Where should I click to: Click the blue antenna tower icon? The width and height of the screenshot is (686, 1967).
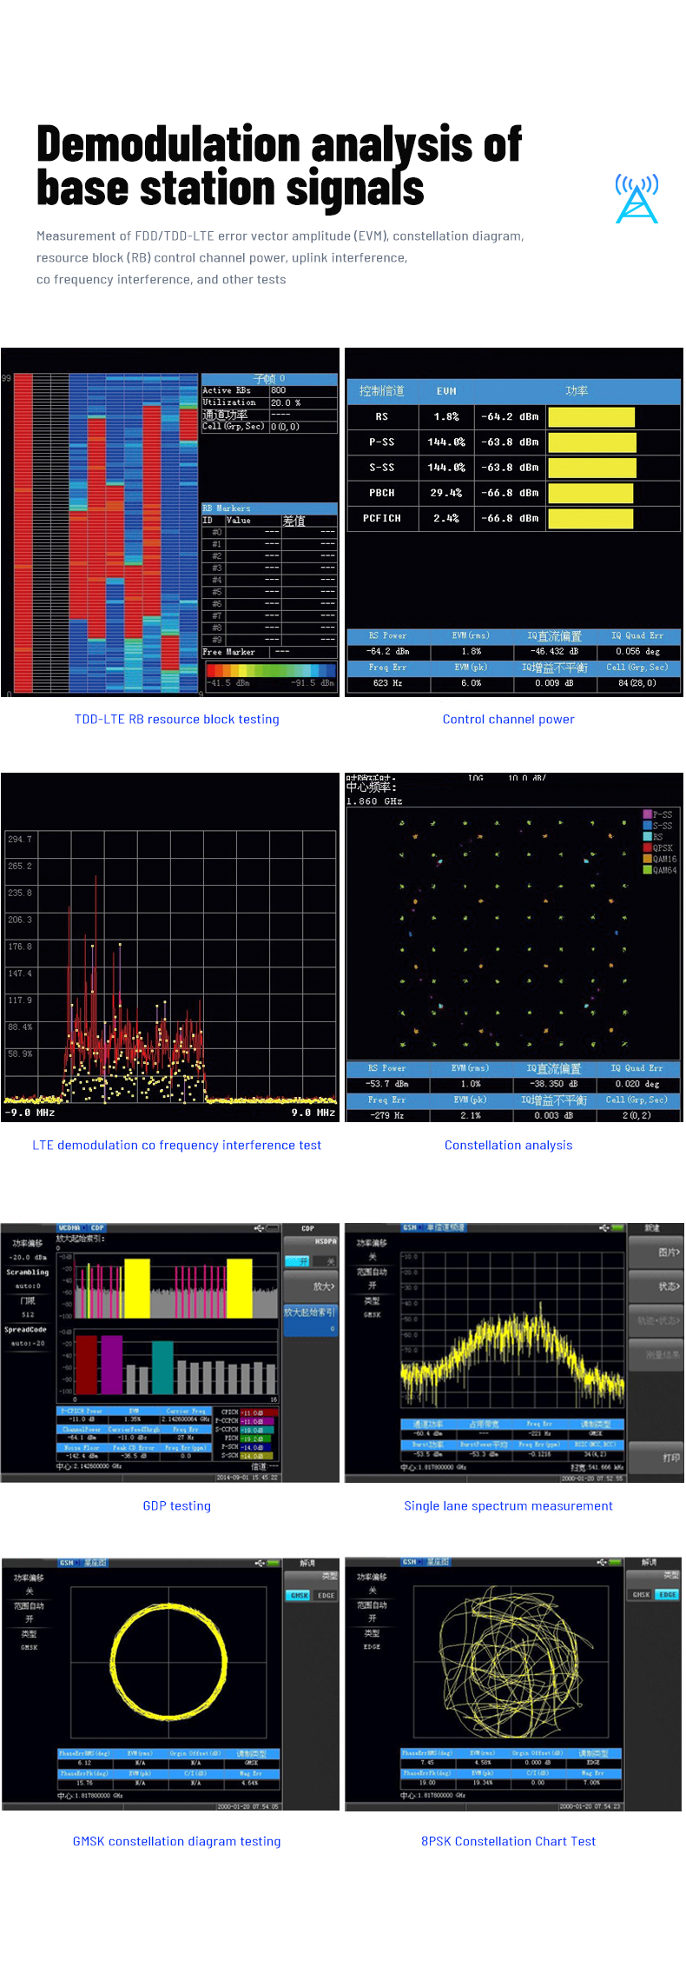click(637, 199)
